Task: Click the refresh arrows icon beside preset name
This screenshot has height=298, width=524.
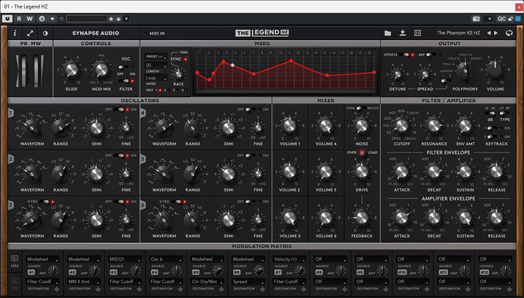Action: click(510, 33)
